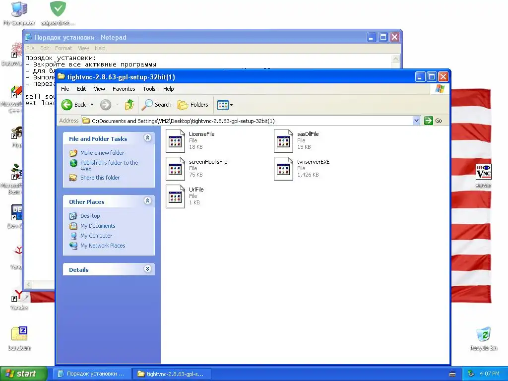Open the Back history dropdown arrow
This screenshot has height=381, width=508.
point(92,105)
